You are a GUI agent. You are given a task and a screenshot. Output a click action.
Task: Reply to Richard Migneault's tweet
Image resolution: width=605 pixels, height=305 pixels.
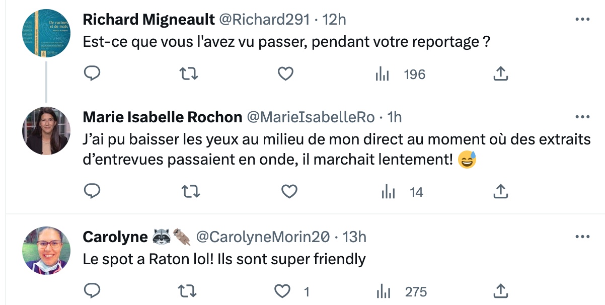[92, 74]
